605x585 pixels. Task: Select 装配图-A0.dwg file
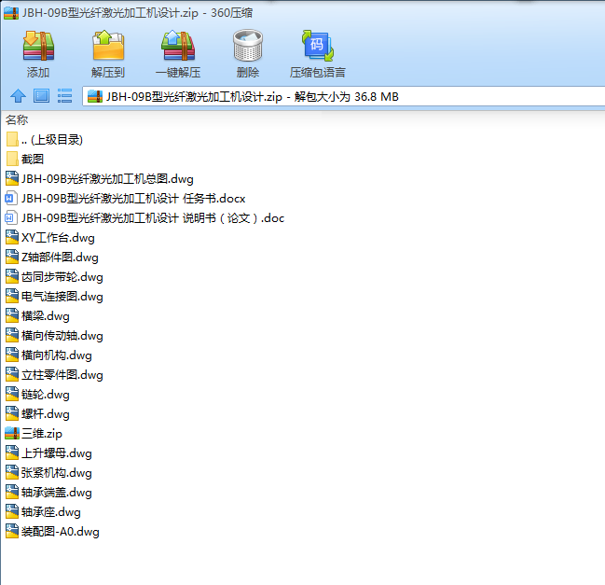tap(52, 532)
